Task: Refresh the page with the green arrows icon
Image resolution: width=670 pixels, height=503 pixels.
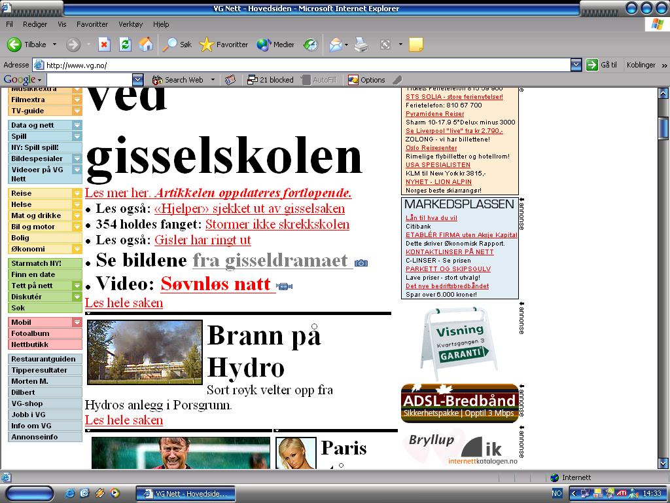Action: (125, 45)
